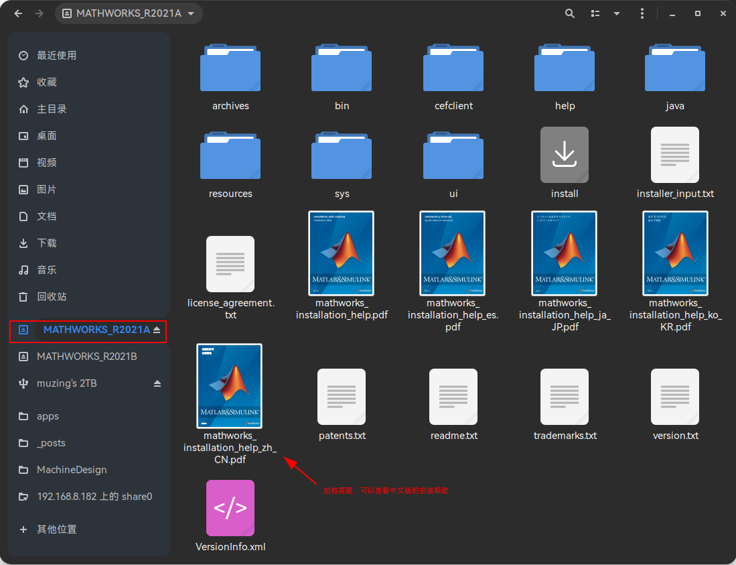
Task: Open mathworks_installation_help_zh_CN.pdf
Action: pos(230,386)
